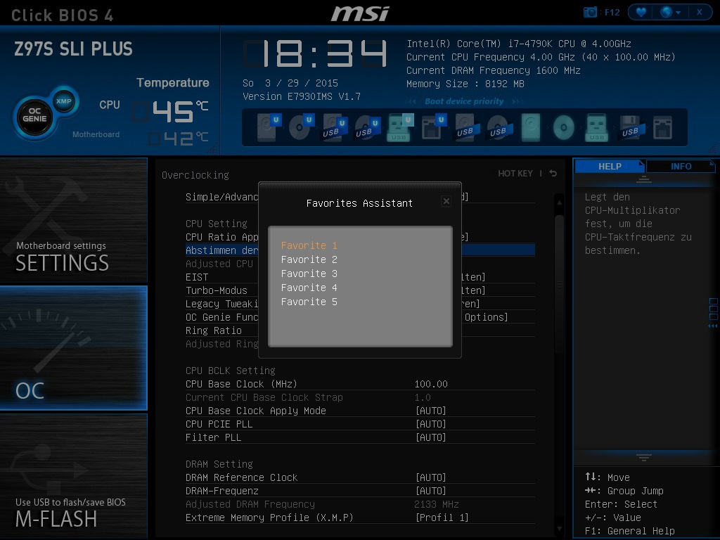Select last network boot device icon
This screenshot has height=540, width=720.
point(662,127)
